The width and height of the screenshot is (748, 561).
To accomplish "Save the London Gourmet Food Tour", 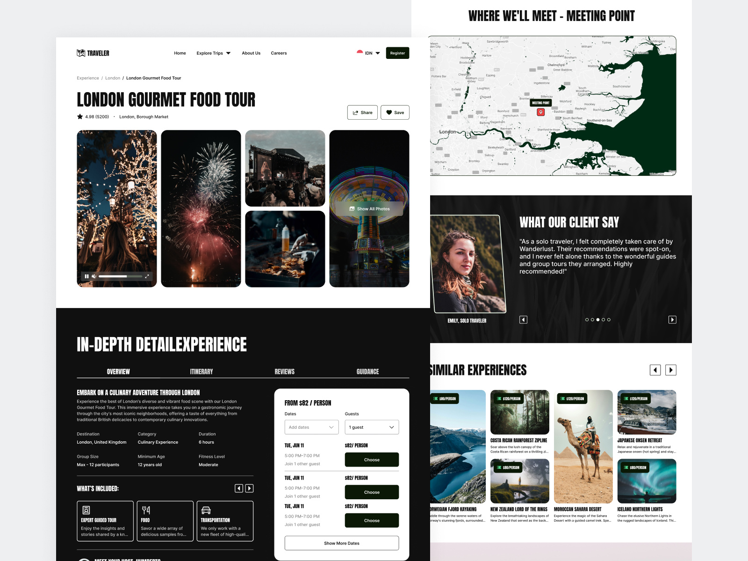I will [x=395, y=112].
